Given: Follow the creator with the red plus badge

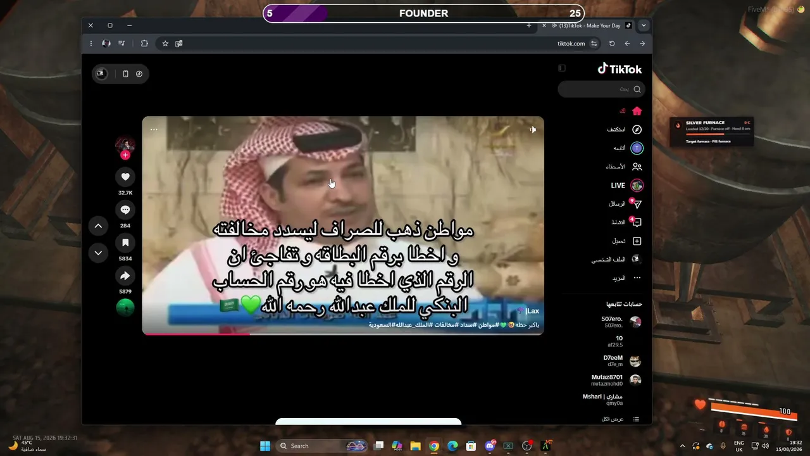Looking at the screenshot, I should pos(125,155).
